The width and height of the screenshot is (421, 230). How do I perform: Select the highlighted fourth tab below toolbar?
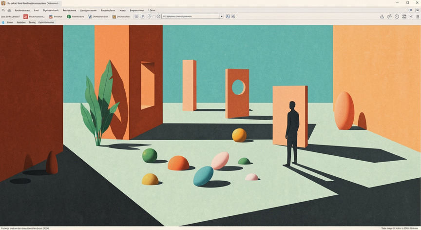click(46, 22)
